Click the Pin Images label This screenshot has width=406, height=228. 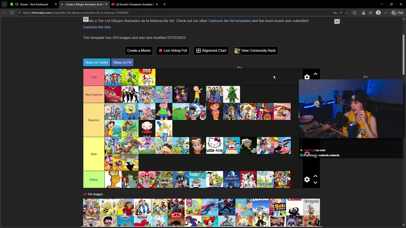pyautogui.click(x=95, y=194)
